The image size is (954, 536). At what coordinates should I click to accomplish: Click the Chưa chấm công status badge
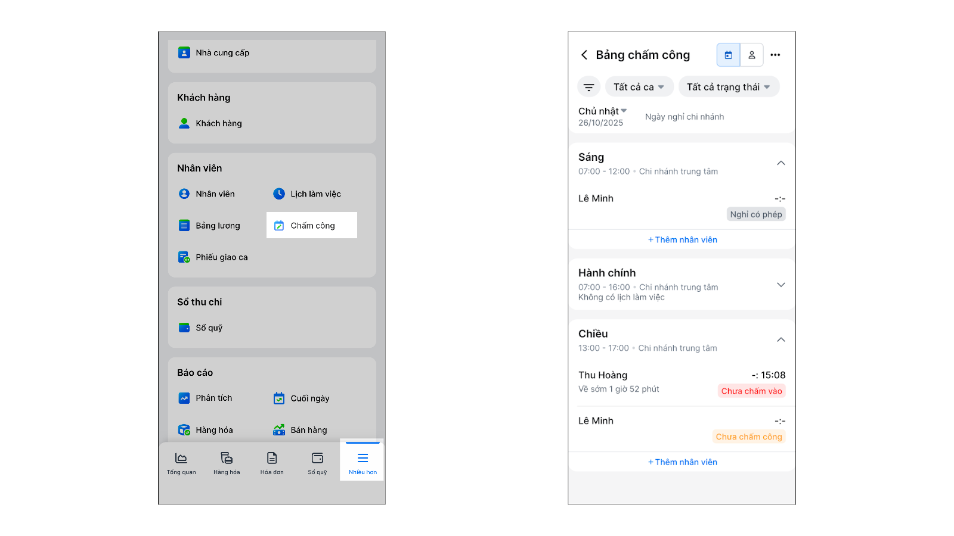pyautogui.click(x=749, y=437)
